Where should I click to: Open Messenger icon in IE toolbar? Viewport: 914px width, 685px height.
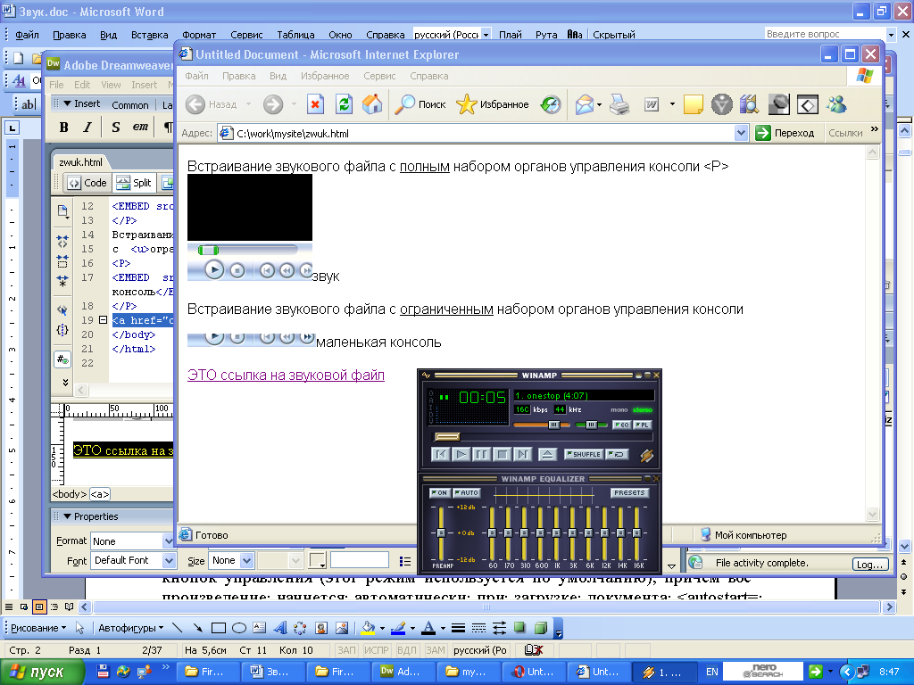tap(836, 104)
